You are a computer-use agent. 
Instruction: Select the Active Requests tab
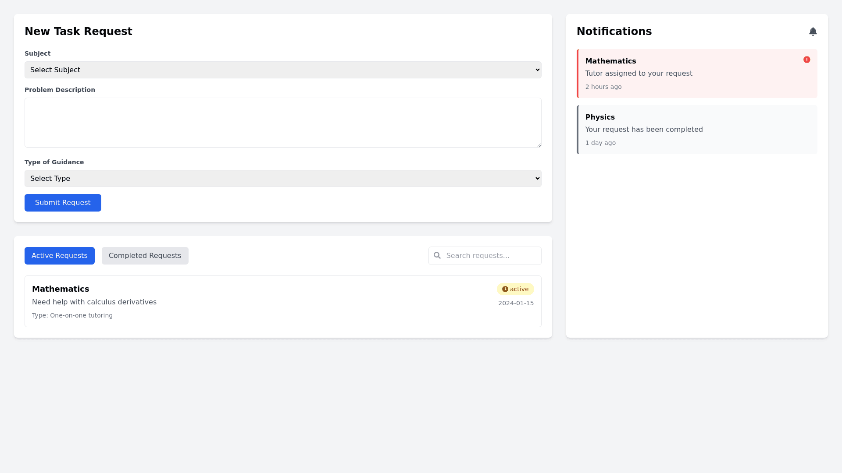tap(59, 256)
